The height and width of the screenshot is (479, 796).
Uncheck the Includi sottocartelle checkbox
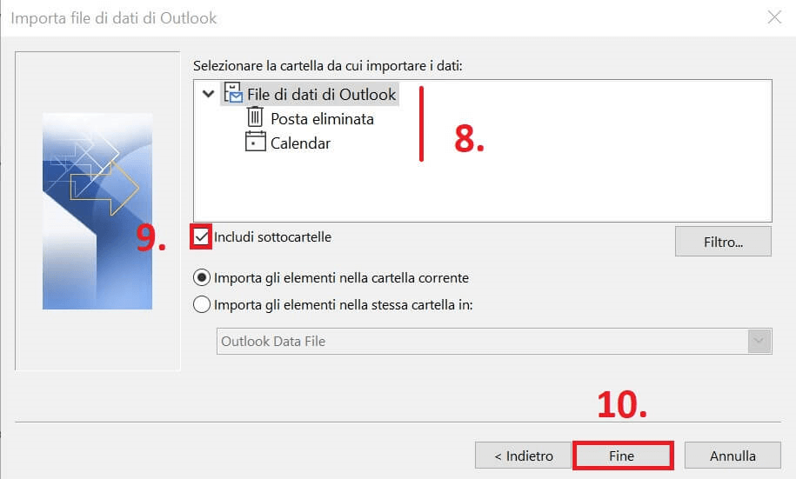202,236
